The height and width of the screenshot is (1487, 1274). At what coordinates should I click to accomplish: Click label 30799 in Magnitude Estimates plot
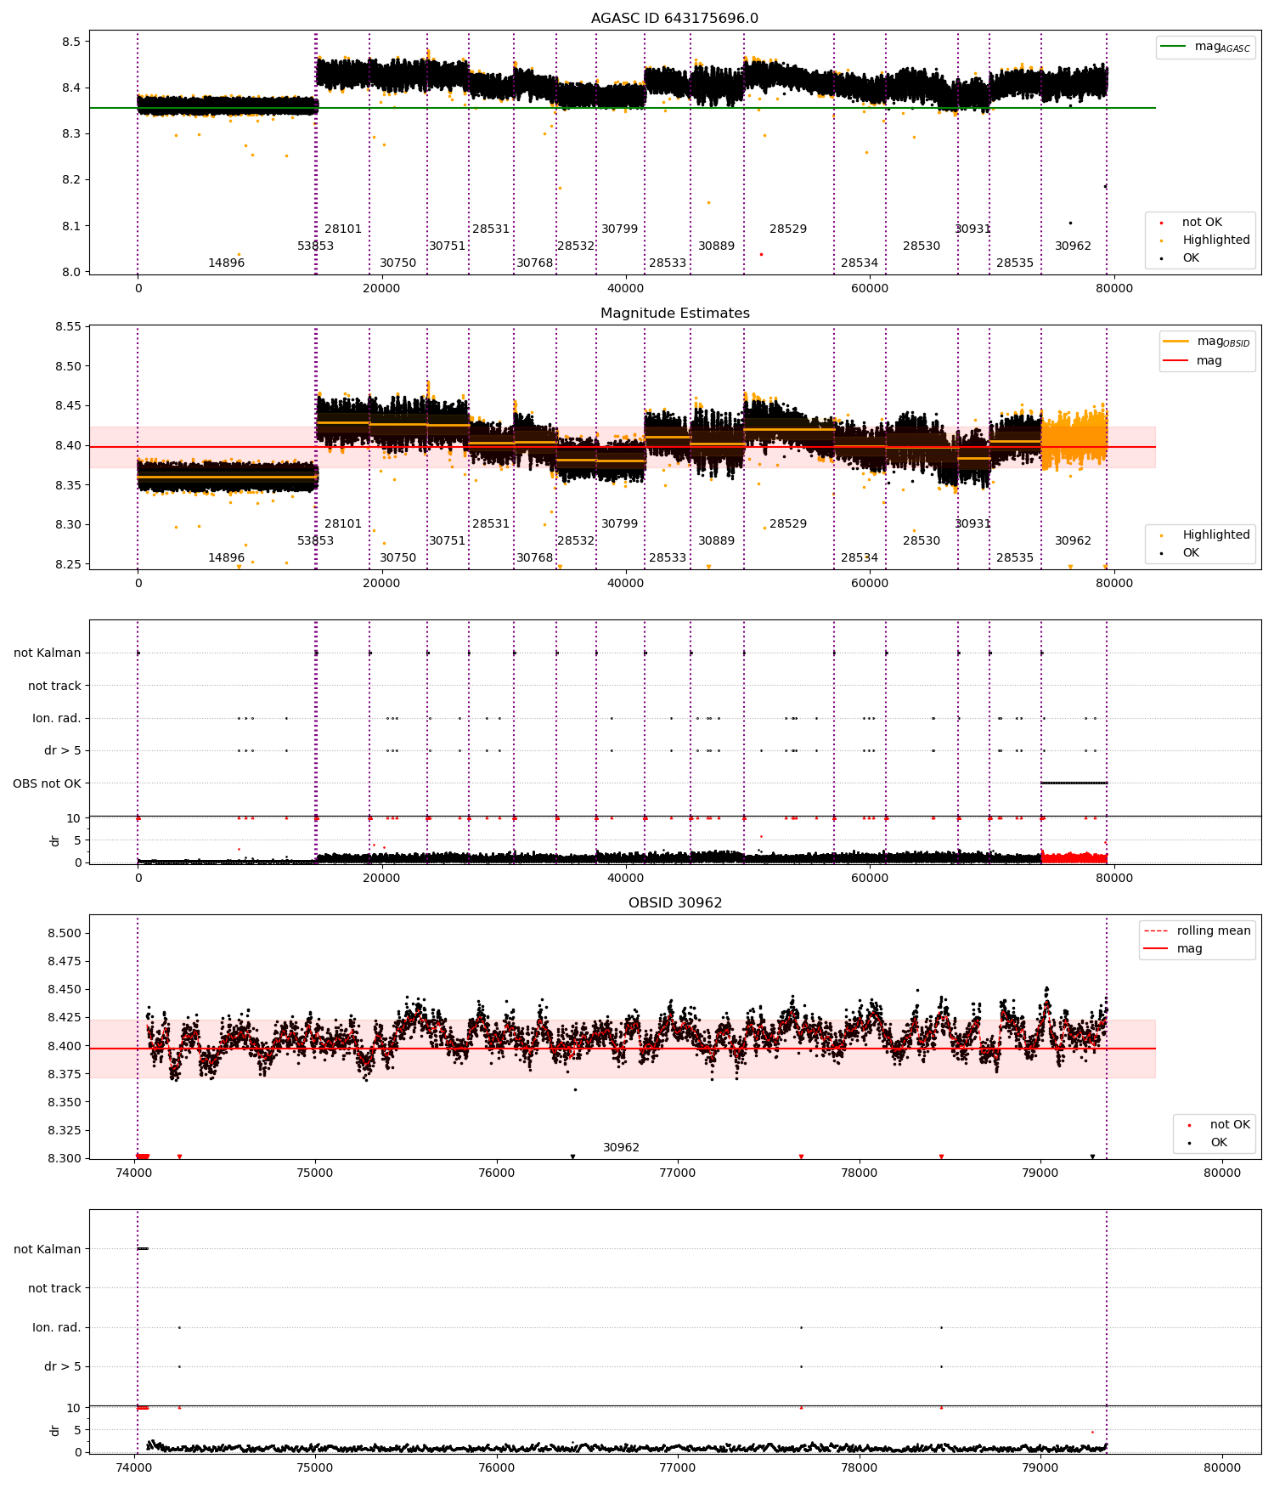tap(619, 524)
